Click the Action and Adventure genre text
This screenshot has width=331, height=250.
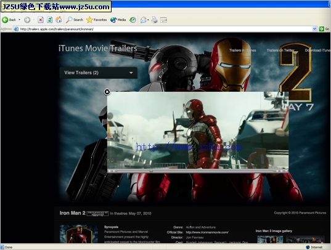click(201, 227)
